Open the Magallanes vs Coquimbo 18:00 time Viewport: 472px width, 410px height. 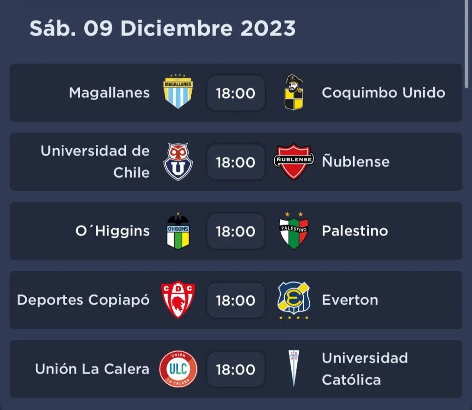click(x=236, y=93)
